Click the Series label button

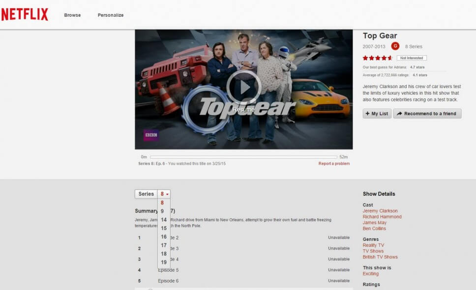pyautogui.click(x=146, y=194)
